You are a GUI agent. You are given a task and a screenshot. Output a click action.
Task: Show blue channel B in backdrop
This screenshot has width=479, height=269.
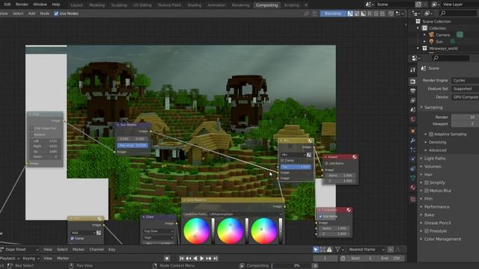pyautogui.click(x=382, y=13)
